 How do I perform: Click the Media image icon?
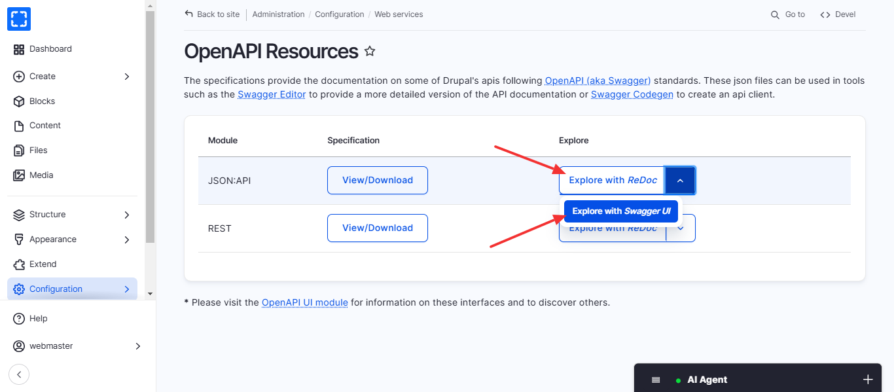click(19, 175)
